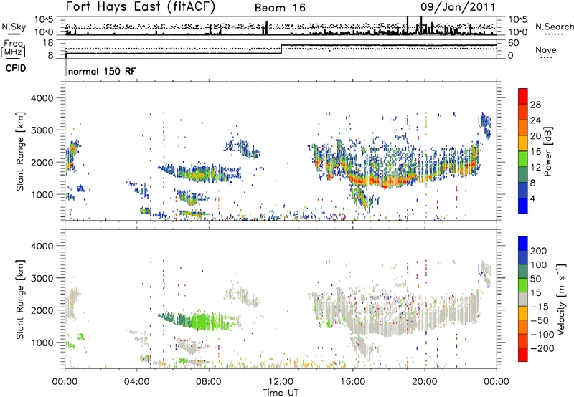Click the red top segment of power colorbar
The width and height of the screenshot is (574, 397).
tap(523, 97)
